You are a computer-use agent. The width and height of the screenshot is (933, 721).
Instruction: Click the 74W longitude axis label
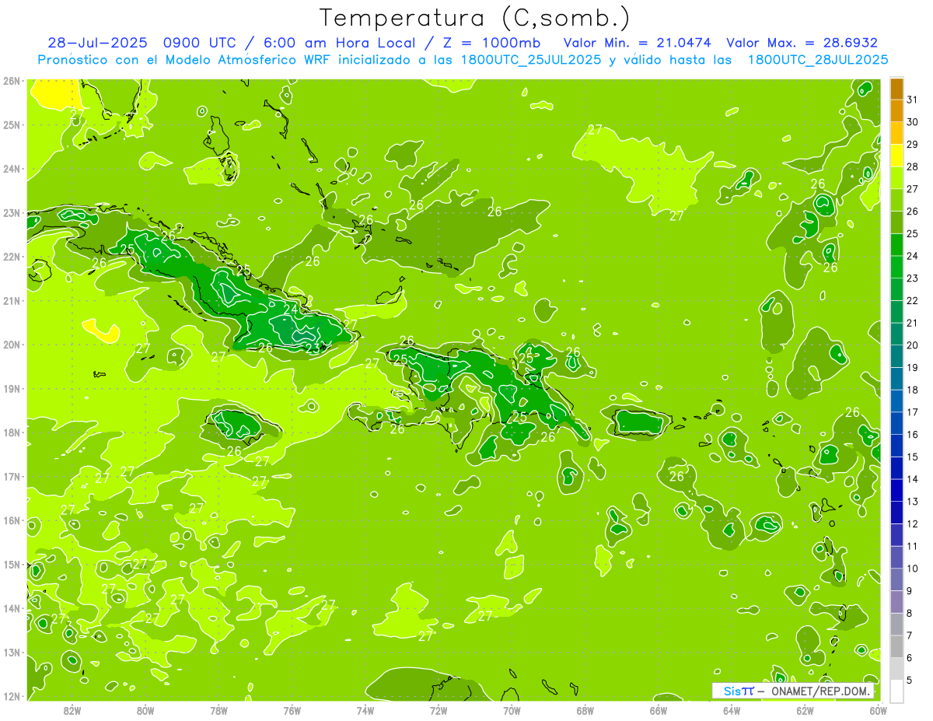pyautogui.click(x=365, y=711)
